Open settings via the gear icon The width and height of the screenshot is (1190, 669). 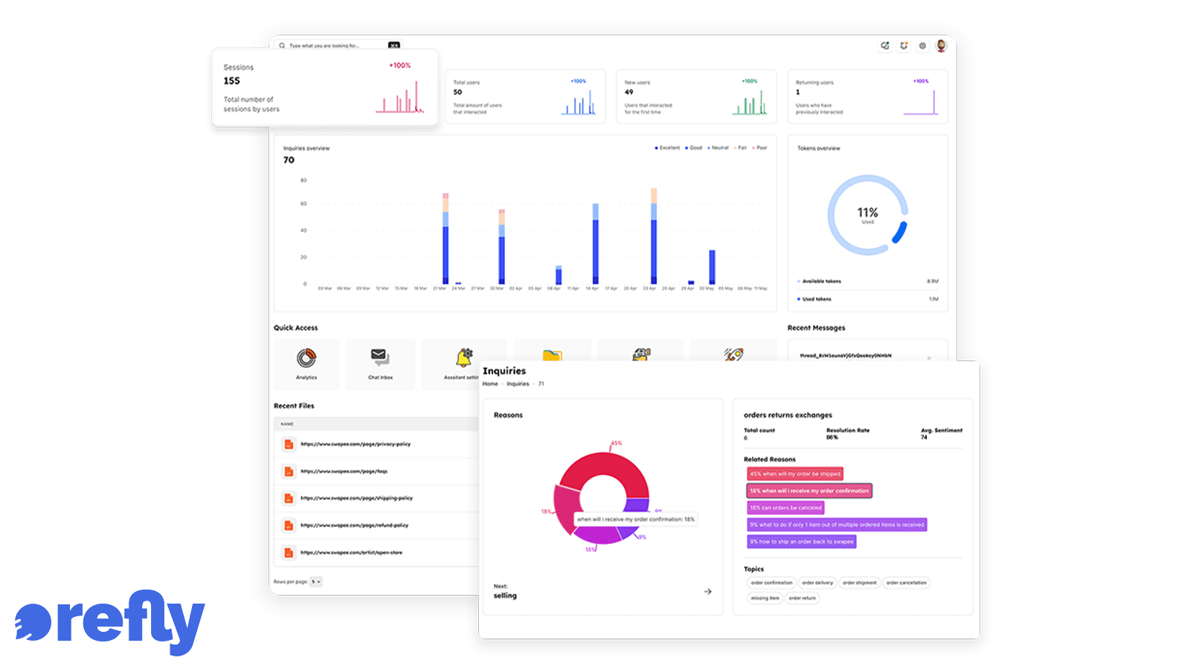pyautogui.click(x=922, y=45)
